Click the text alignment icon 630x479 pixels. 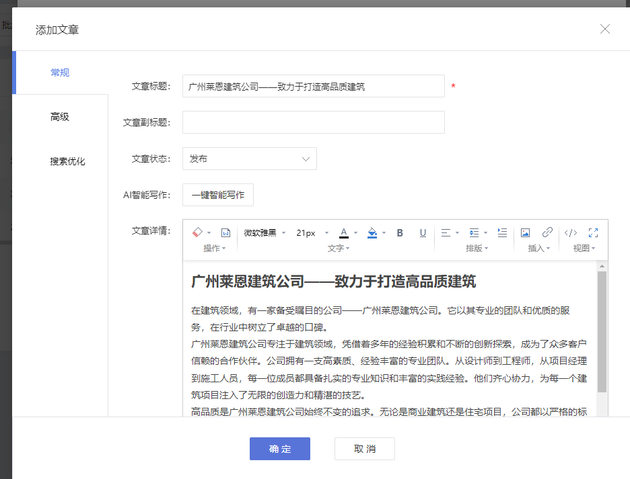coord(446,232)
